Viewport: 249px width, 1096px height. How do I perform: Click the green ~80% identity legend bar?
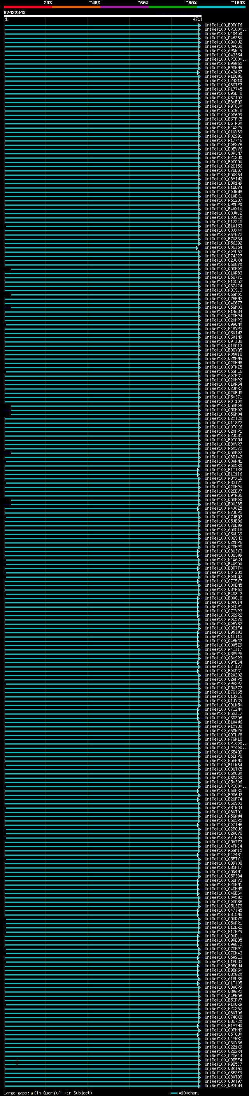pyautogui.click(x=173, y=7)
